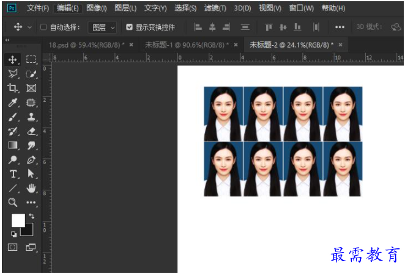Screen dimensions: 405x274
Task: Align horizontal centers in options bar
Action: point(212,27)
